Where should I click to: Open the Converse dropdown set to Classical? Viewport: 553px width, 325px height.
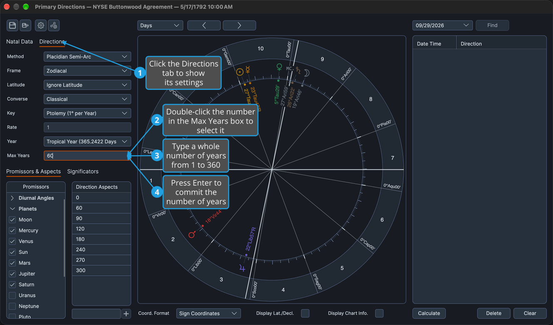[x=87, y=99]
